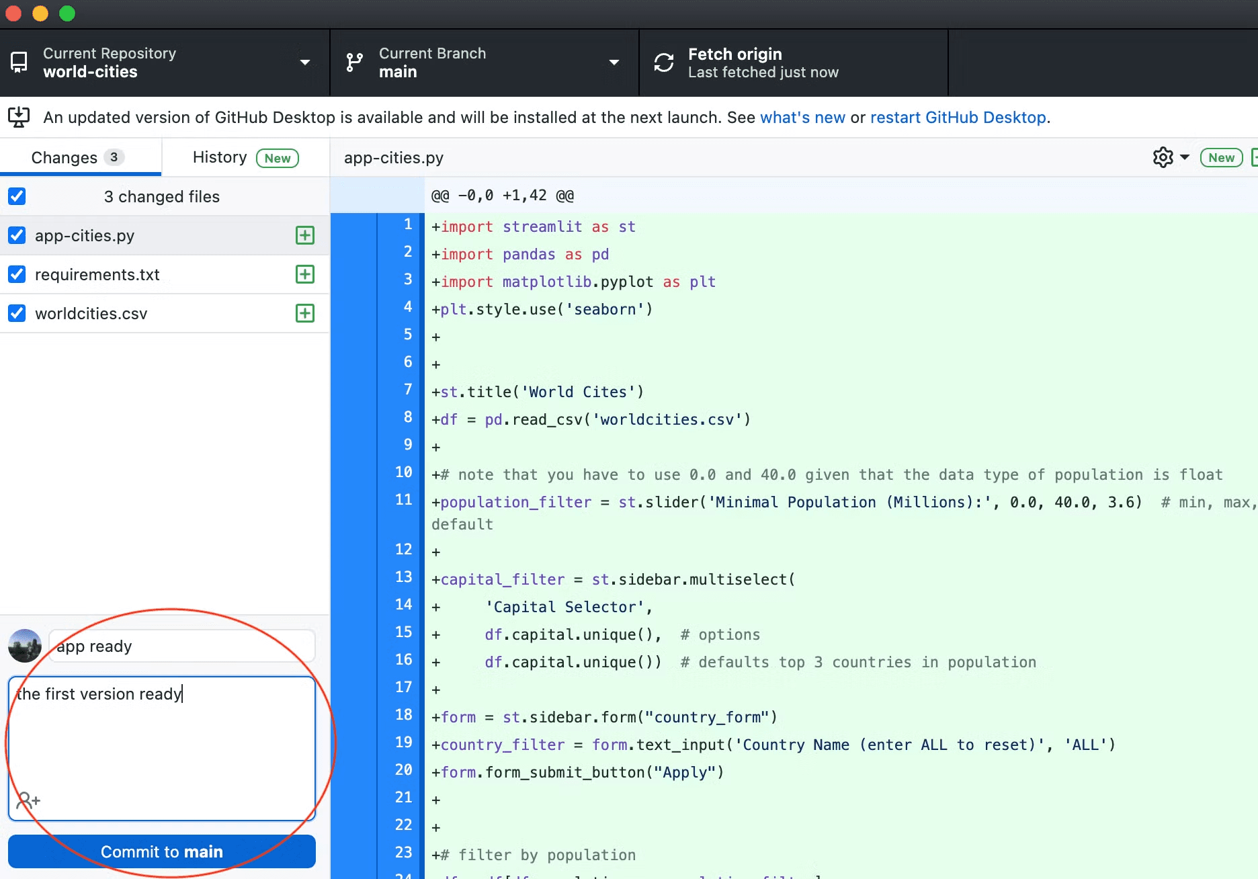Image resolution: width=1258 pixels, height=879 pixels.
Task: Uncheck the app-cities.py checkbox
Action: click(17, 235)
